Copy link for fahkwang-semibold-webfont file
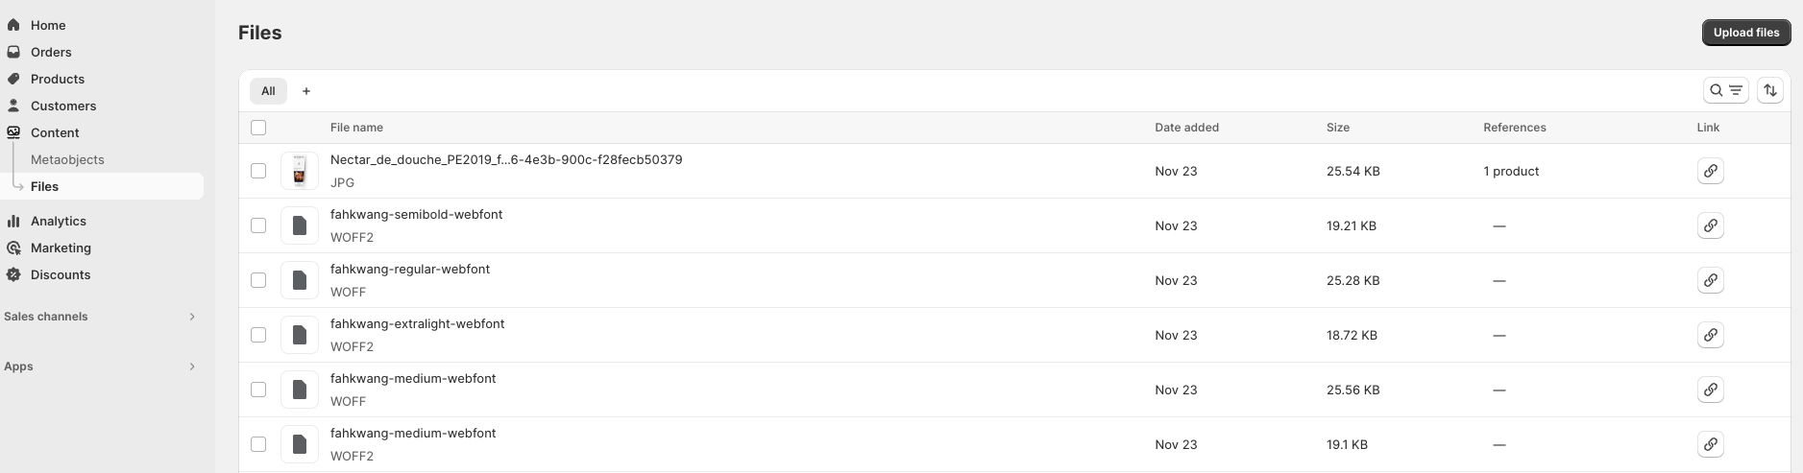 coord(1710,225)
